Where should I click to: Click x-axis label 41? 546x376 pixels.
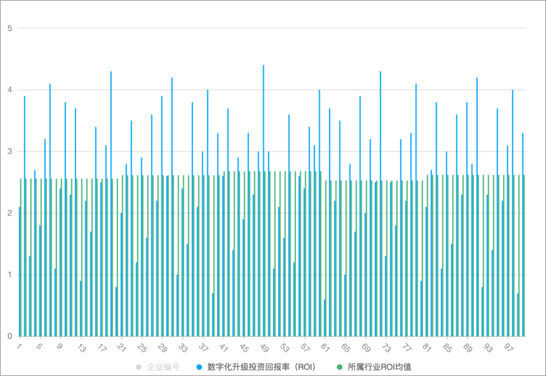coord(223,348)
